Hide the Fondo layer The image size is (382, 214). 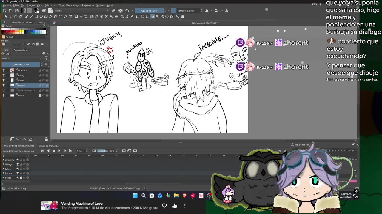click(x=4, y=95)
